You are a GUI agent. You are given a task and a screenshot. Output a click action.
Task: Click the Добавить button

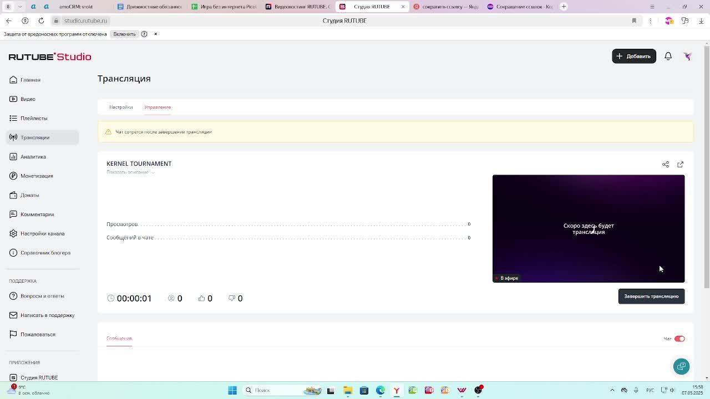coord(634,56)
